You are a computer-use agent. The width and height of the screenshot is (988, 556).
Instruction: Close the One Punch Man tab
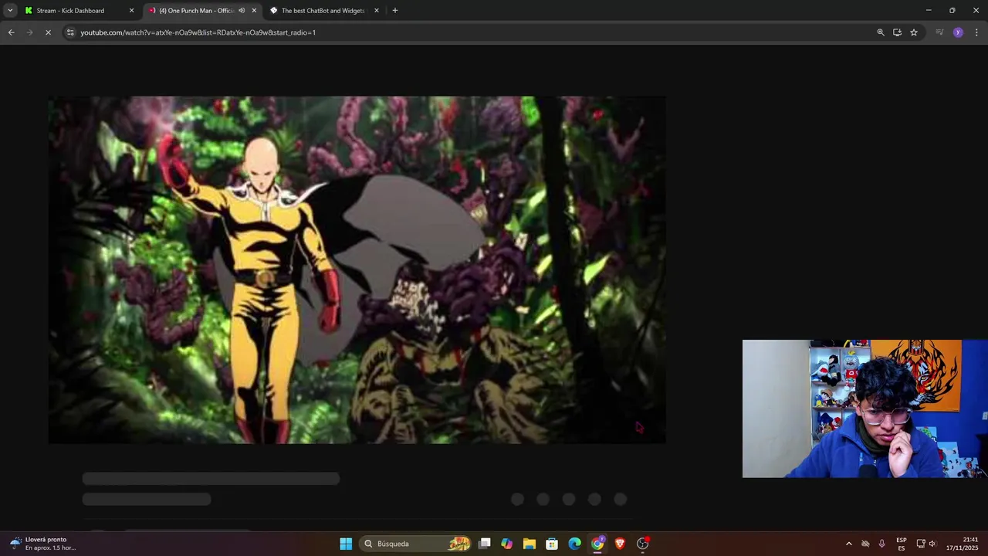pos(254,11)
